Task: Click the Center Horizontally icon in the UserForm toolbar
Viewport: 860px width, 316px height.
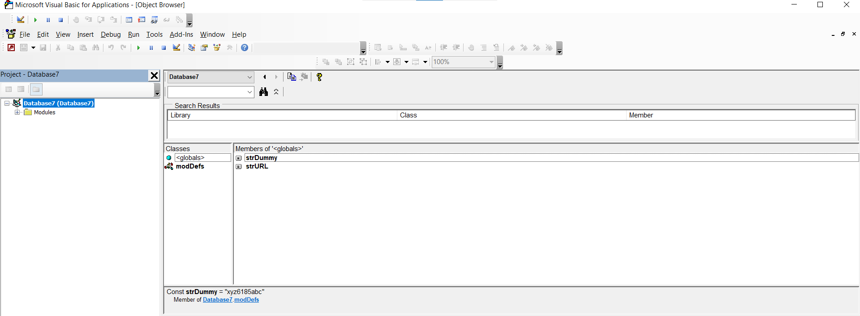Action: [x=397, y=62]
